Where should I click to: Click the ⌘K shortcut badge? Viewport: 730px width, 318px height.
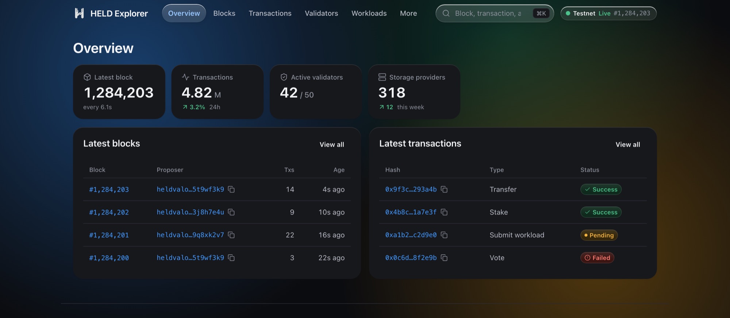tap(541, 13)
